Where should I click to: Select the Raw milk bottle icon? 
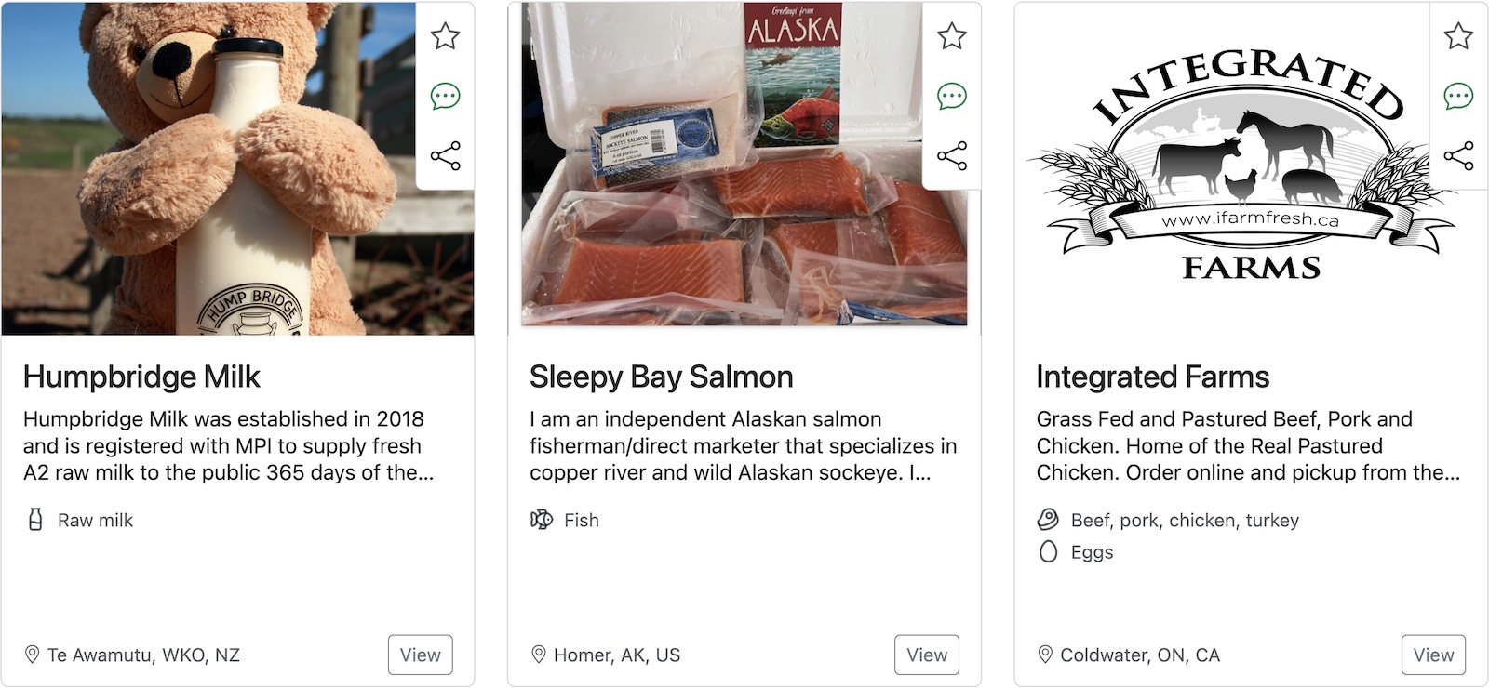click(34, 521)
